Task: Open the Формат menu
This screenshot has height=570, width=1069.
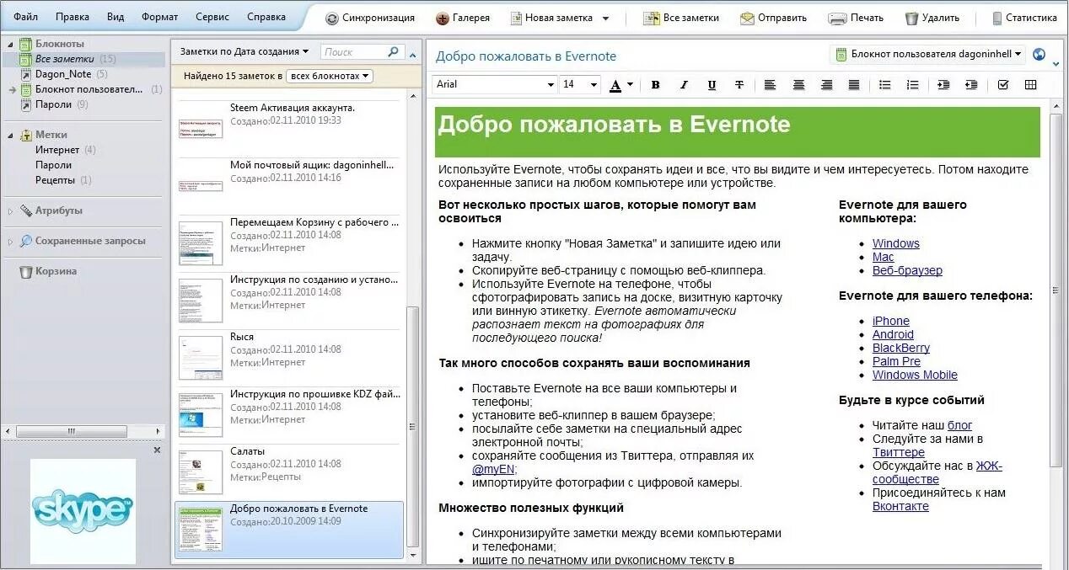Action: (159, 17)
